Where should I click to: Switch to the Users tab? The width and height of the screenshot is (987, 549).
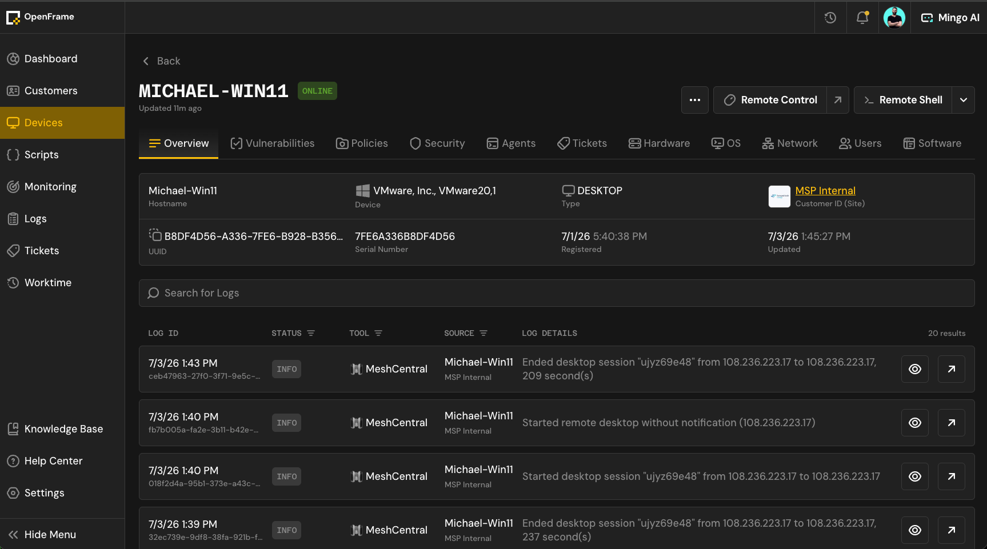(x=860, y=143)
